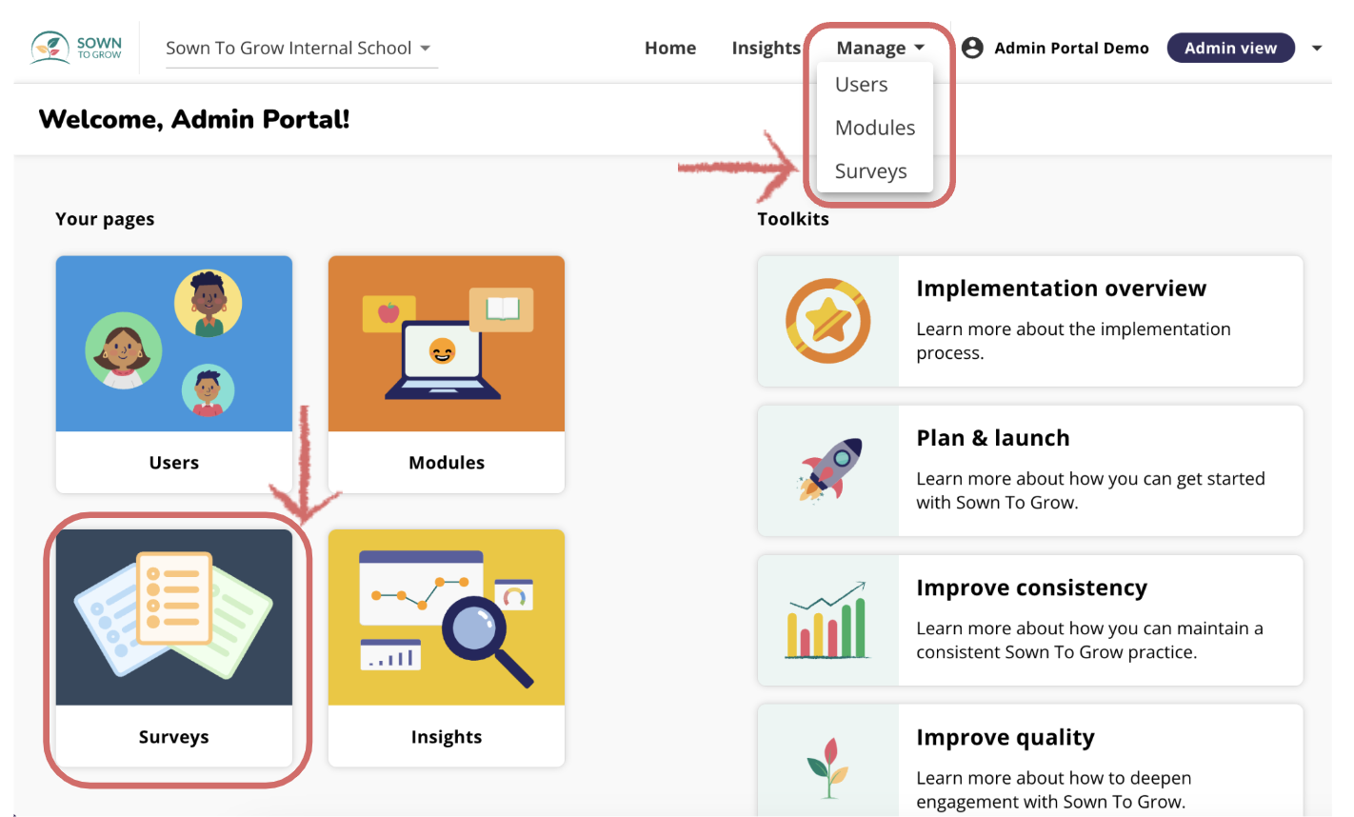Click the bar chart Improve consistency icon
Image resolution: width=1354 pixels, height=817 pixels.
tap(826, 620)
